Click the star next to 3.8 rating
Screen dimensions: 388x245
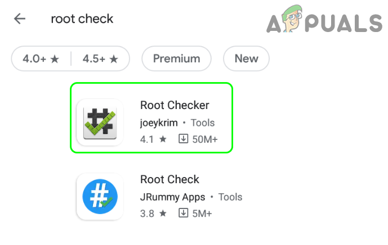163,213
